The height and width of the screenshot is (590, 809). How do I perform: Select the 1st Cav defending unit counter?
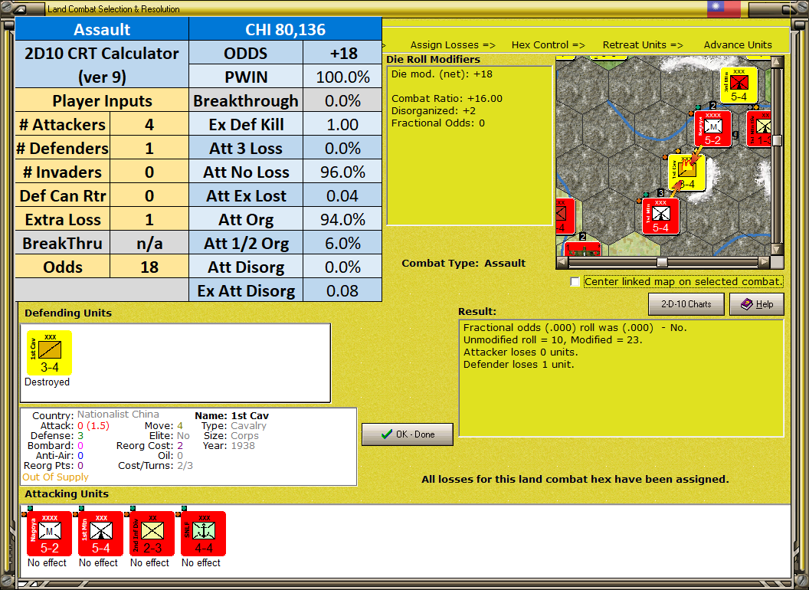[x=49, y=352]
